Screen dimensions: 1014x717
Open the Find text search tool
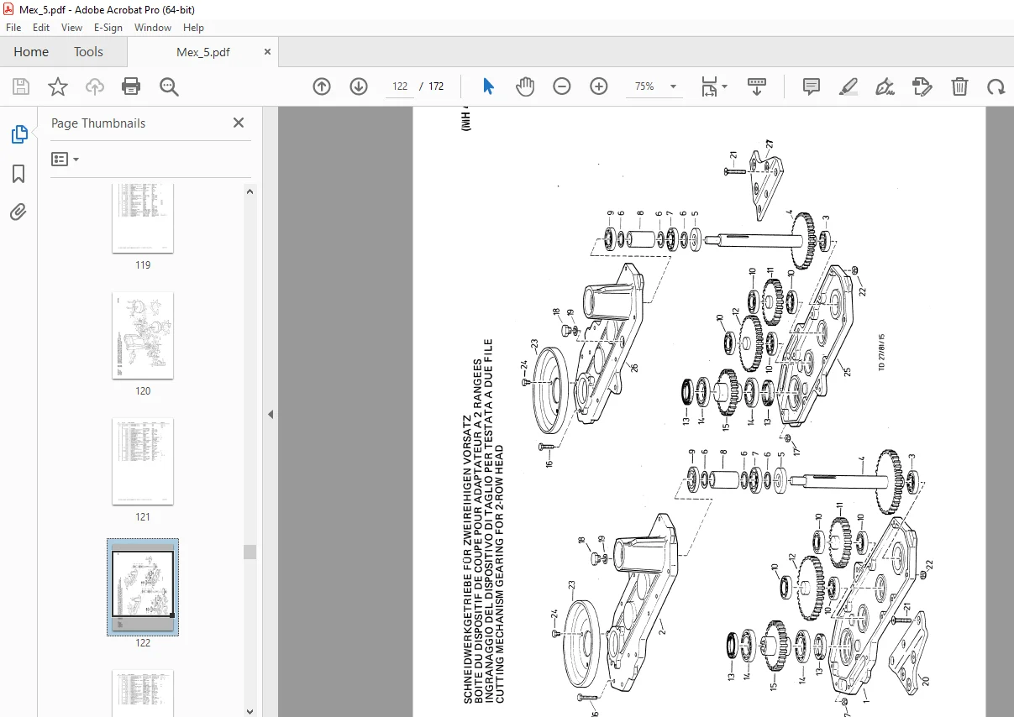coord(169,86)
